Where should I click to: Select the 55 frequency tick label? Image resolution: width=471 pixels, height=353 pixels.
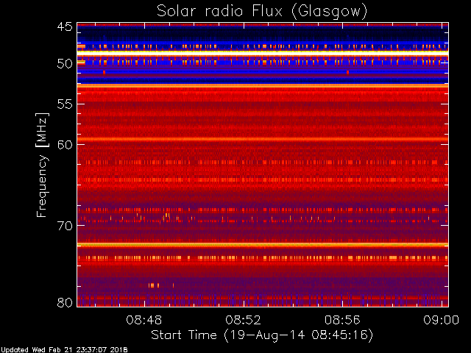point(65,104)
